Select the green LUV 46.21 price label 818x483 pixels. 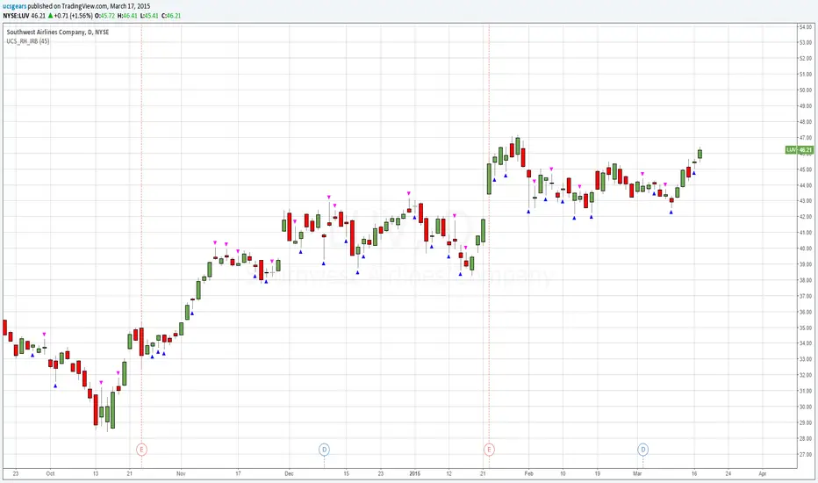[x=800, y=150]
